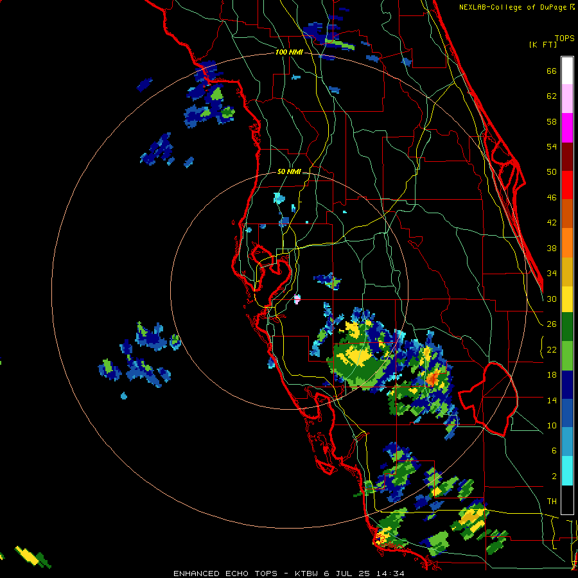Screen dimensions: 578x578
Task: Click the 26 legend value
Action: click(552, 324)
